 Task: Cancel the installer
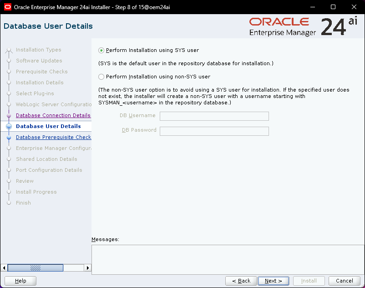(x=344, y=281)
